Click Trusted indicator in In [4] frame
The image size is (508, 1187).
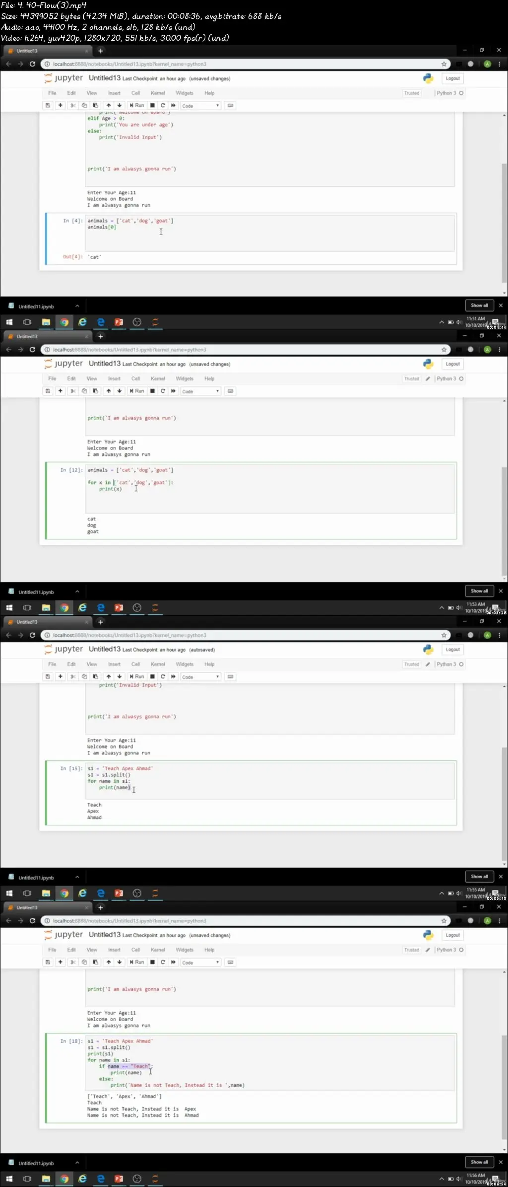click(412, 93)
